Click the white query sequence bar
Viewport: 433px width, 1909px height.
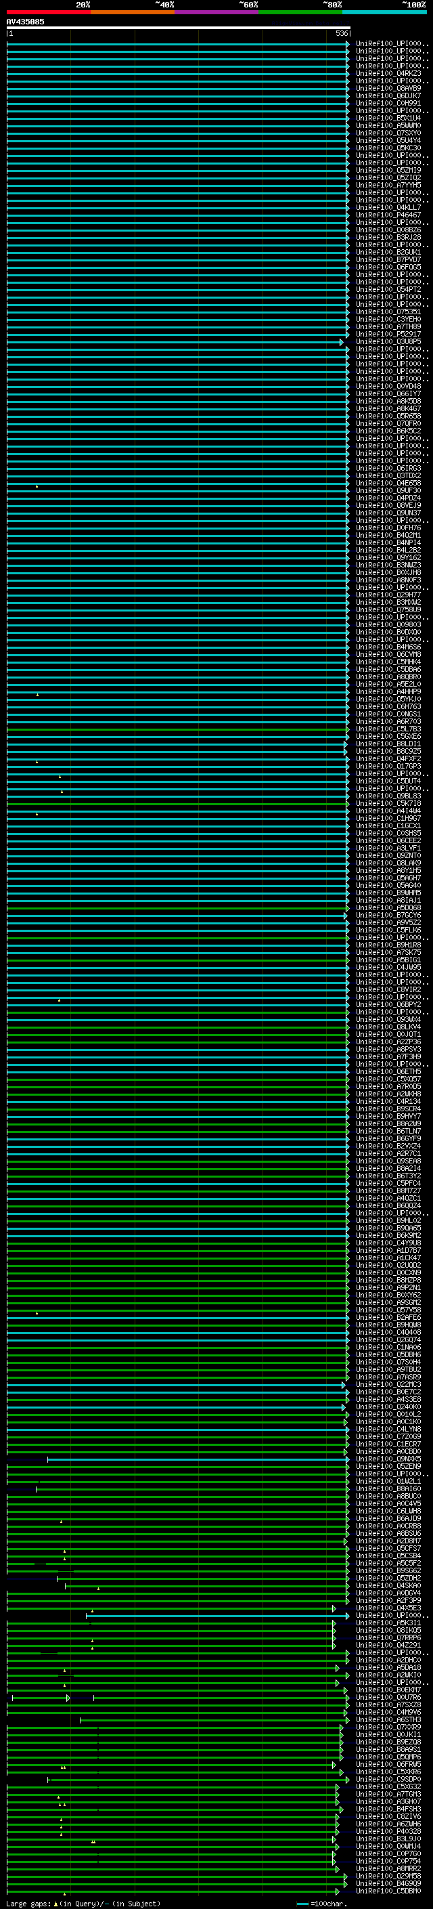tap(178, 27)
